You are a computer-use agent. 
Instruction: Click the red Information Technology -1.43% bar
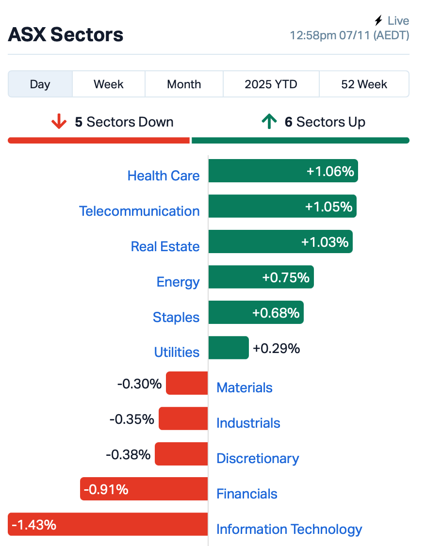click(108, 524)
